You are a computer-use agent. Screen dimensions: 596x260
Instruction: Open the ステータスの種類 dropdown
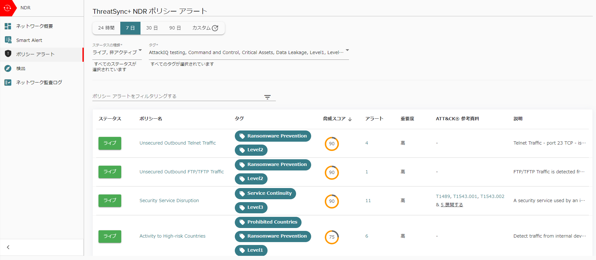(x=117, y=52)
